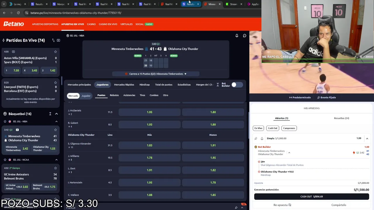Click the pin icon at the bottom panel
This screenshot has width=374, height=210.
[x=236, y=207]
